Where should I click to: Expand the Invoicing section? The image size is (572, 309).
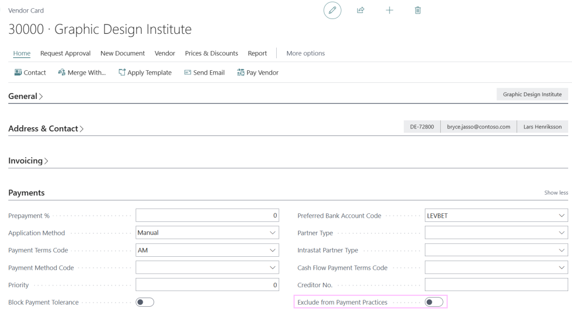[28, 160]
